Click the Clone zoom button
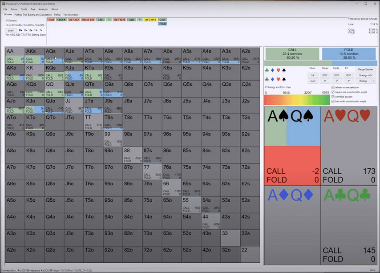This screenshot has height=273, width=380. coord(313,81)
